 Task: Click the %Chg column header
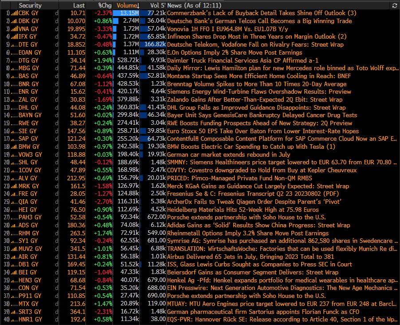(x=105, y=5)
